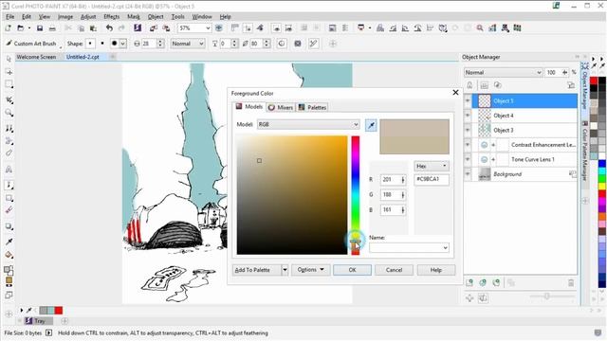Select the Drop Shadow tool in the toolbox
The width and height of the screenshot is (607, 341).
point(9,226)
